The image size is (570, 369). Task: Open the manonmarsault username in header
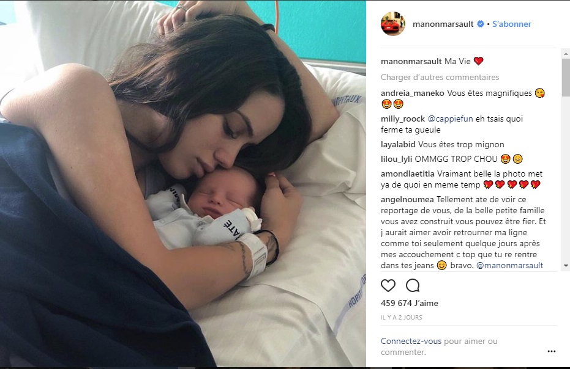click(x=443, y=24)
